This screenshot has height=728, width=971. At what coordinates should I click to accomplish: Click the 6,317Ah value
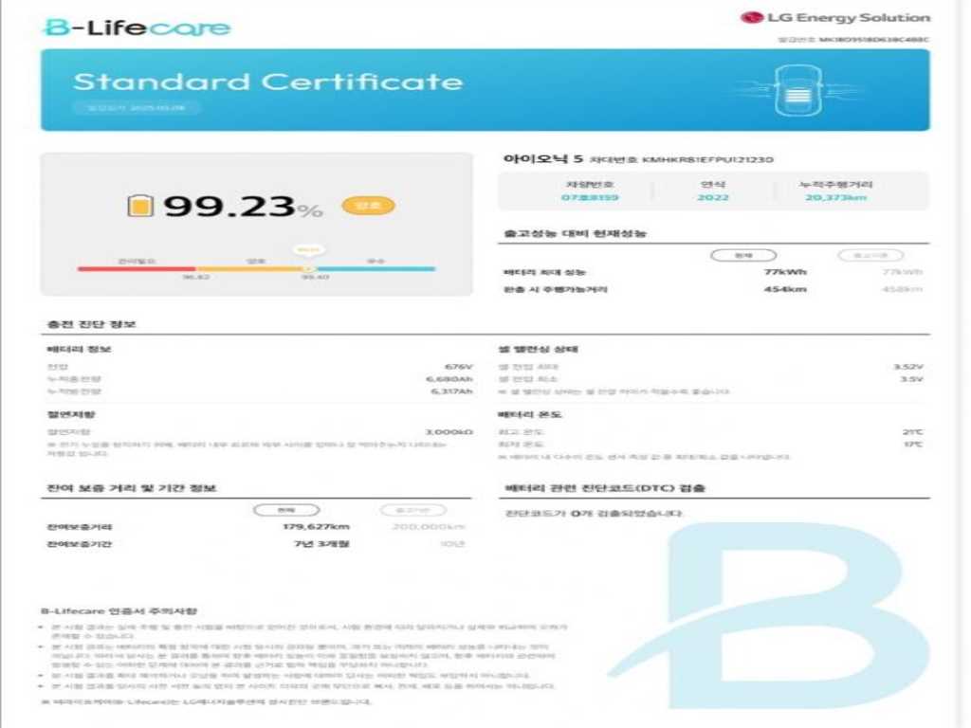pyautogui.click(x=451, y=391)
